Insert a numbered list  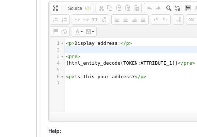(55, 19)
